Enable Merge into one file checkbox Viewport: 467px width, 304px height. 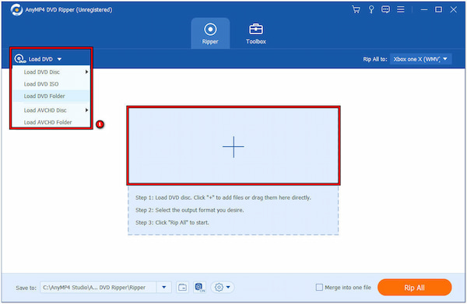319,288
